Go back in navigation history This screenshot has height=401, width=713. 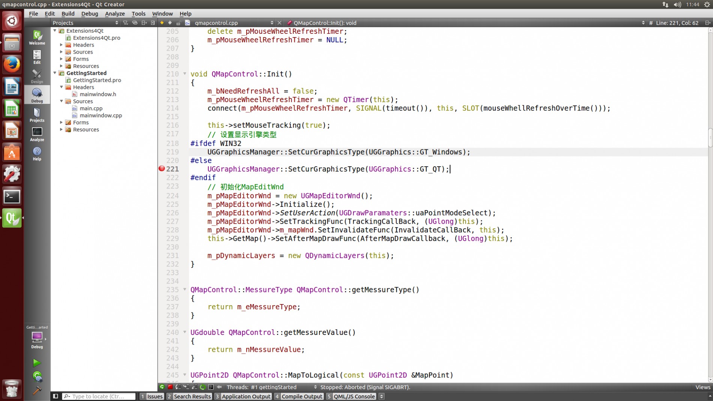point(162,23)
